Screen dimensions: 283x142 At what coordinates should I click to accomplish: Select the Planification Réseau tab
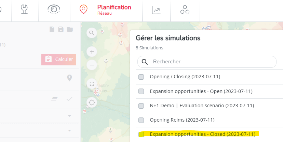pyautogui.click(x=106, y=10)
